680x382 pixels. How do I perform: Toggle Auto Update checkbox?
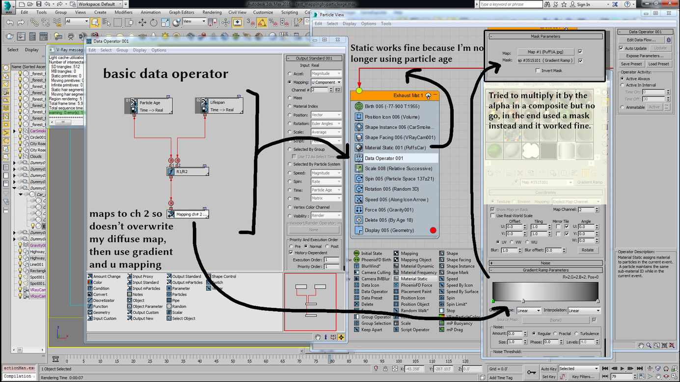click(621, 48)
